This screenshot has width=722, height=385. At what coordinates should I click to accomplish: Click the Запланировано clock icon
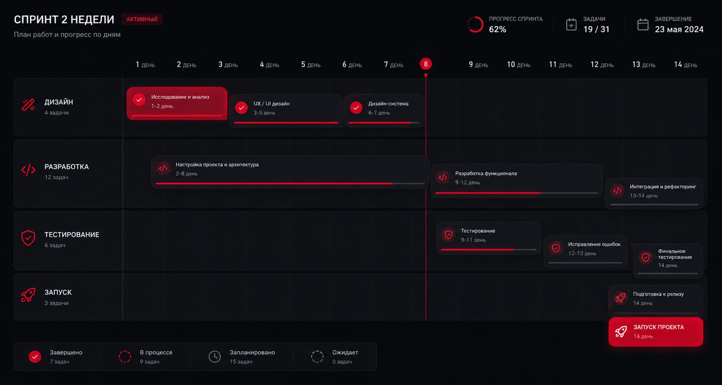(x=214, y=356)
